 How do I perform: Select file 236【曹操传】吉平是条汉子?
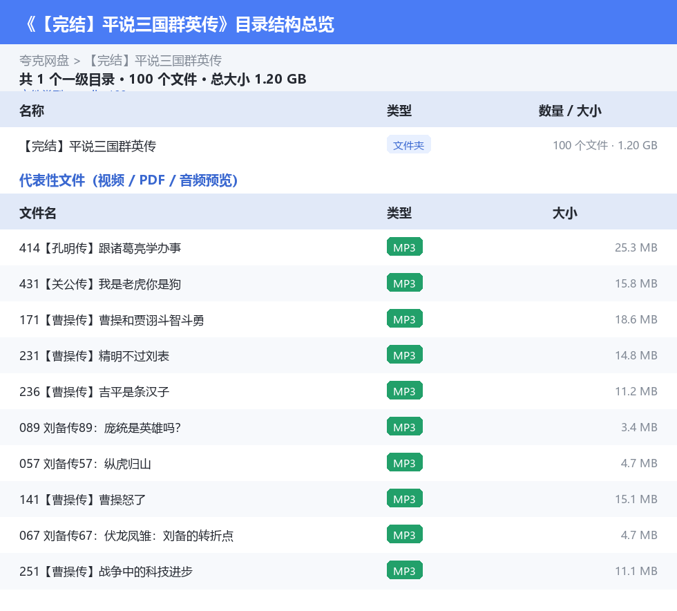[94, 391]
